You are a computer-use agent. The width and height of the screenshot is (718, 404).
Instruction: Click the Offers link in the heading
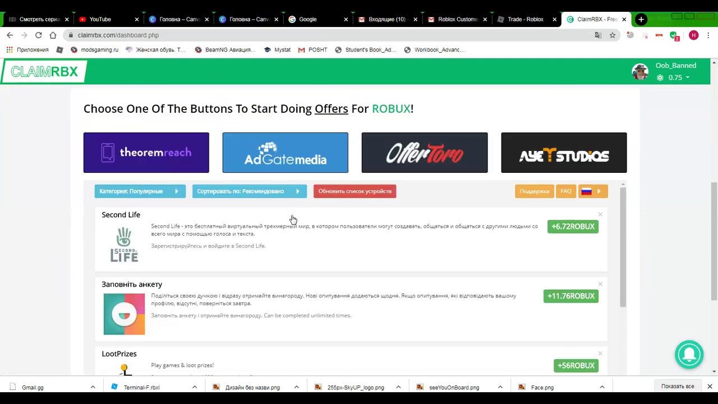click(331, 108)
